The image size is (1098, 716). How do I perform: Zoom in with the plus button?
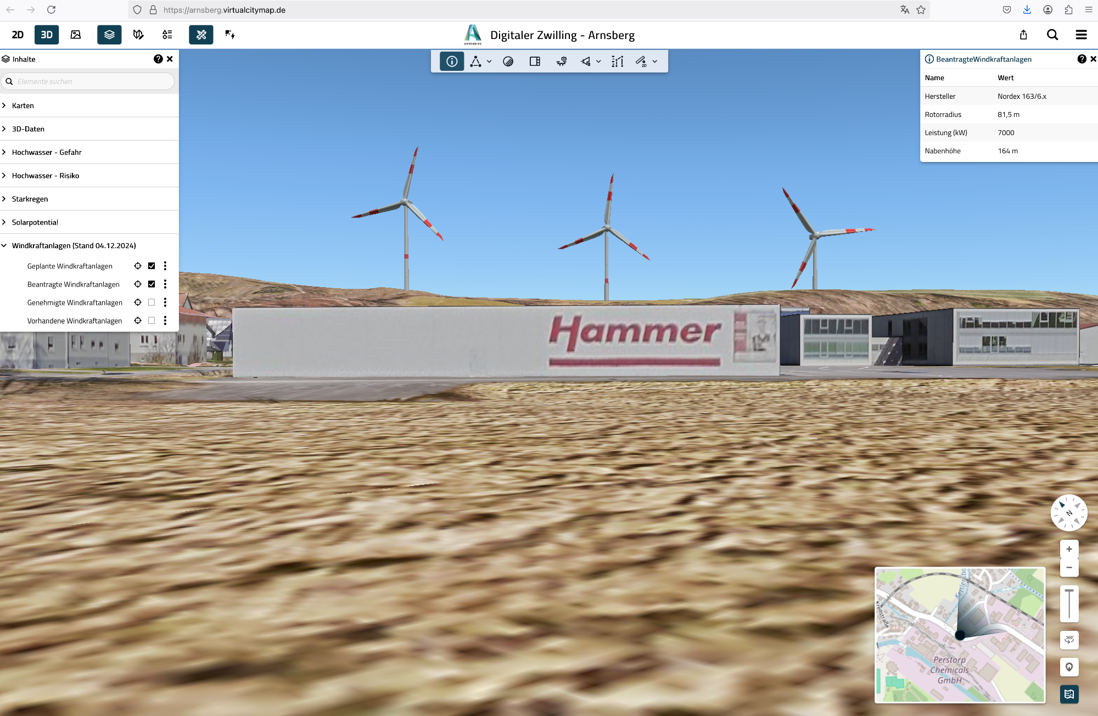tap(1069, 549)
